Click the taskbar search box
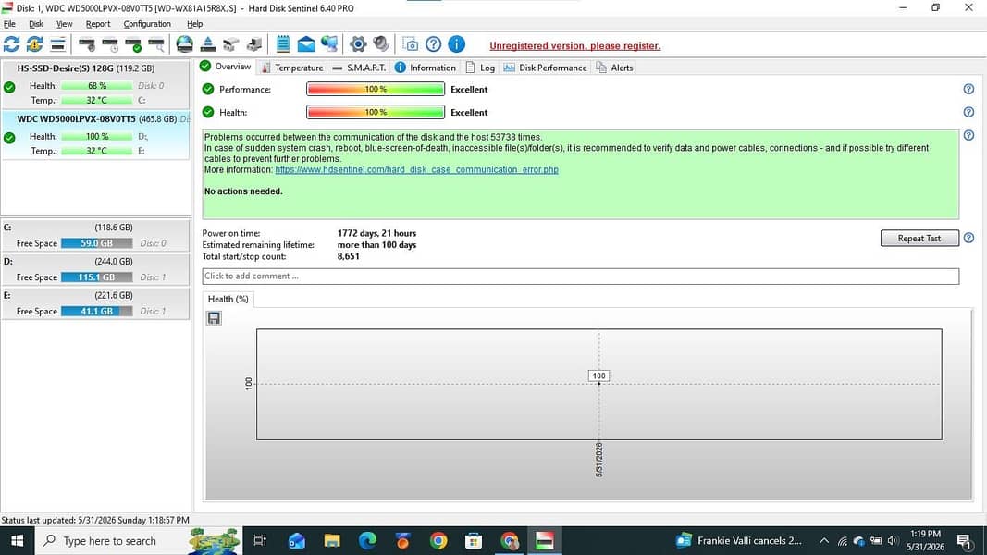This screenshot has width=987, height=555. pos(139,540)
